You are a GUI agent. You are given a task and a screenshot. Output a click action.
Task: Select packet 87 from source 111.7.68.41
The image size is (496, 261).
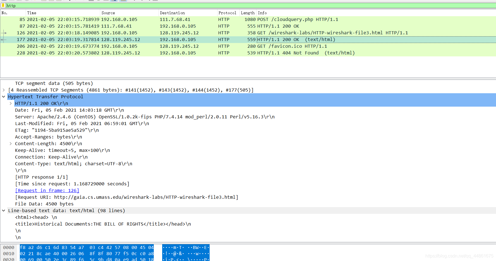click(x=248, y=26)
